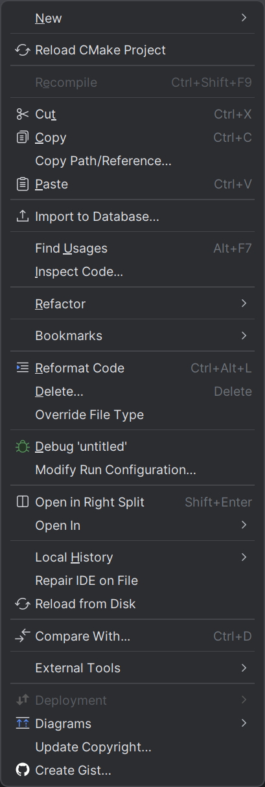Image resolution: width=265 pixels, height=787 pixels.
Task: Click the Open in Right Split icon
Action: click(23, 502)
